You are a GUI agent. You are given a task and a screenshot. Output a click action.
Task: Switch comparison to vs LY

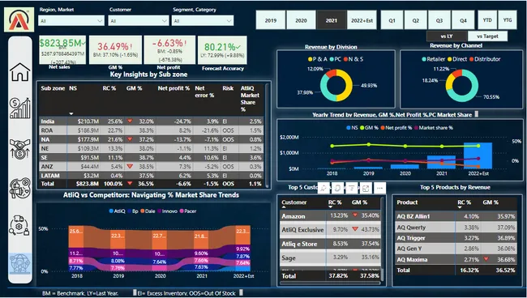447,36
